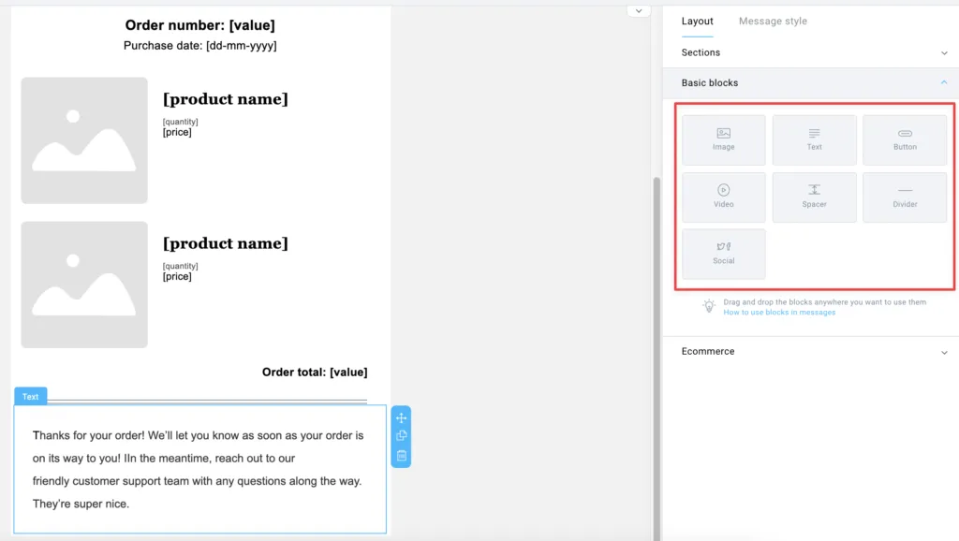Expand the Sections panel
The image size is (959, 541).
[x=812, y=52]
